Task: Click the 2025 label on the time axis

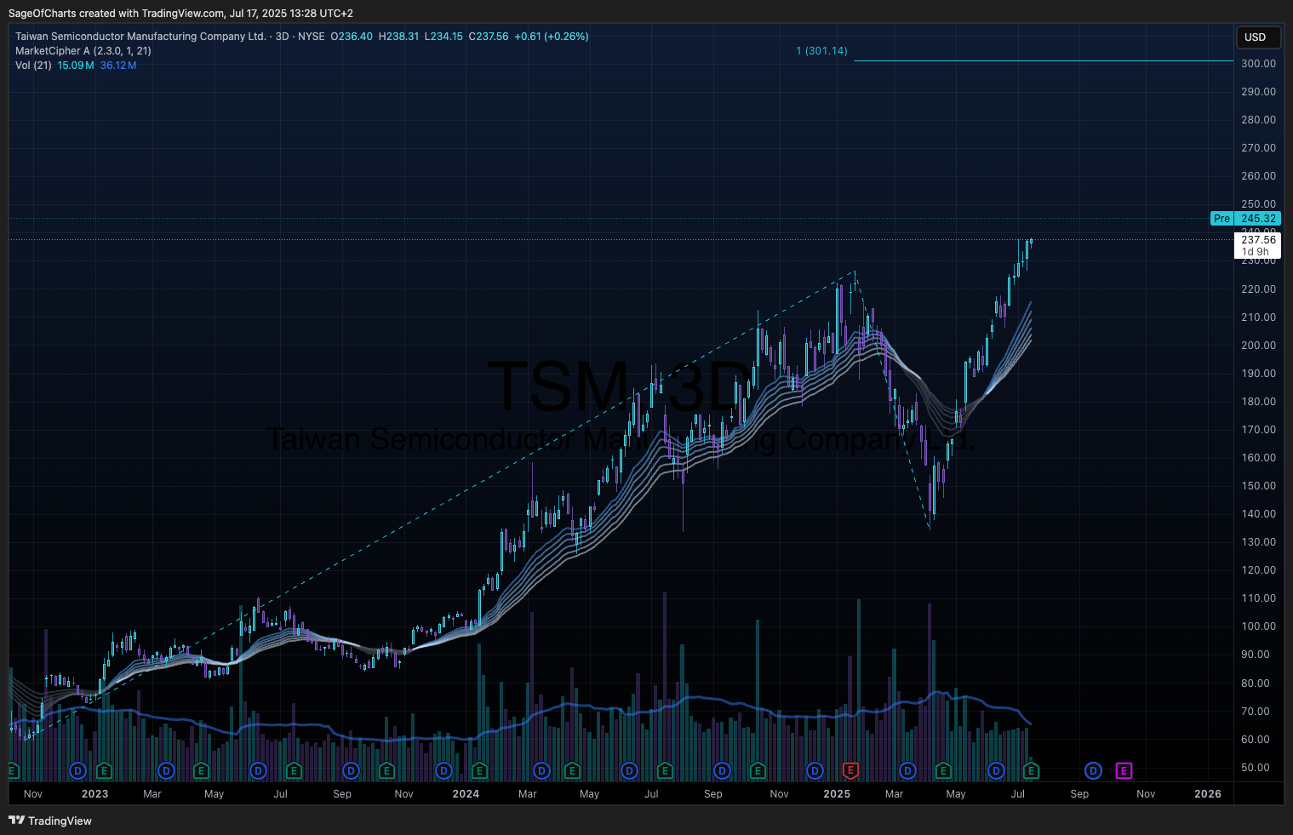Action: point(837,794)
